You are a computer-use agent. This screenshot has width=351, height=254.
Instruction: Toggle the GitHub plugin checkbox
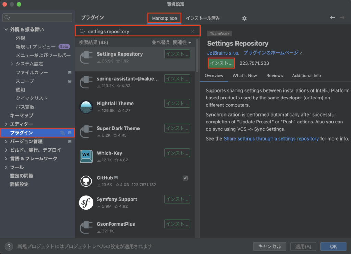point(185,178)
